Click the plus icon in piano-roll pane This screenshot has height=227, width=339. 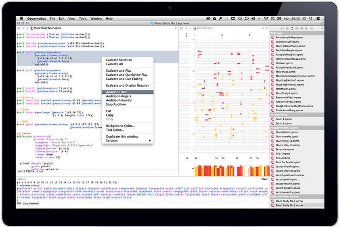[263, 28]
